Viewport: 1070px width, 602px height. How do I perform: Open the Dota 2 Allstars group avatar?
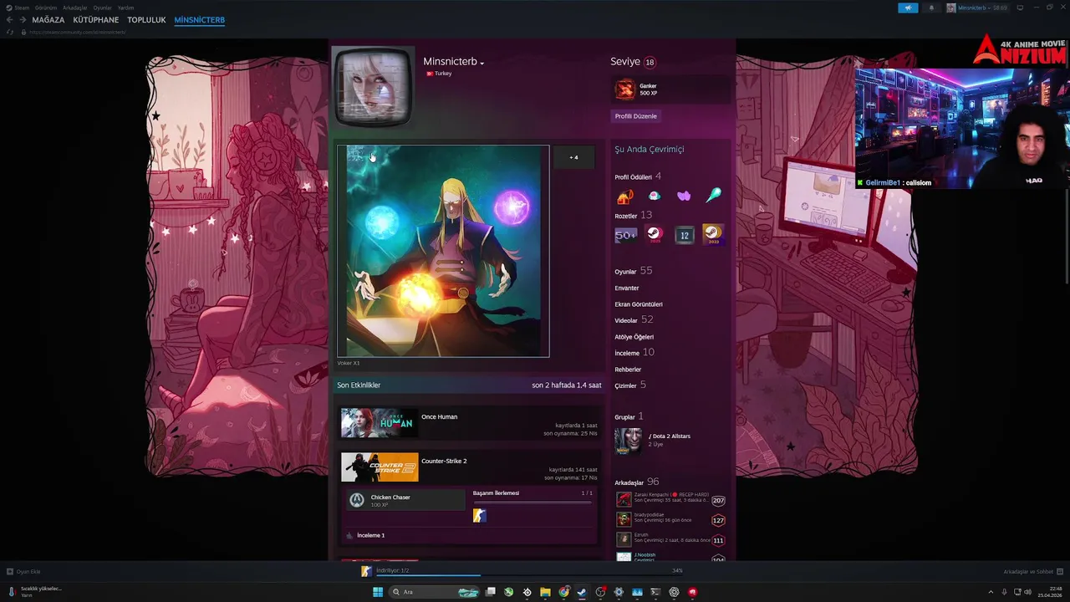coord(629,441)
